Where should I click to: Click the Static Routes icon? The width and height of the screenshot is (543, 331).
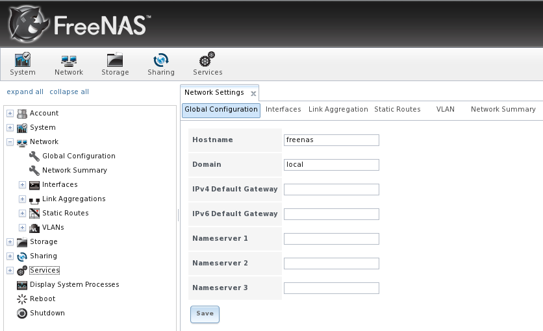coord(34,214)
